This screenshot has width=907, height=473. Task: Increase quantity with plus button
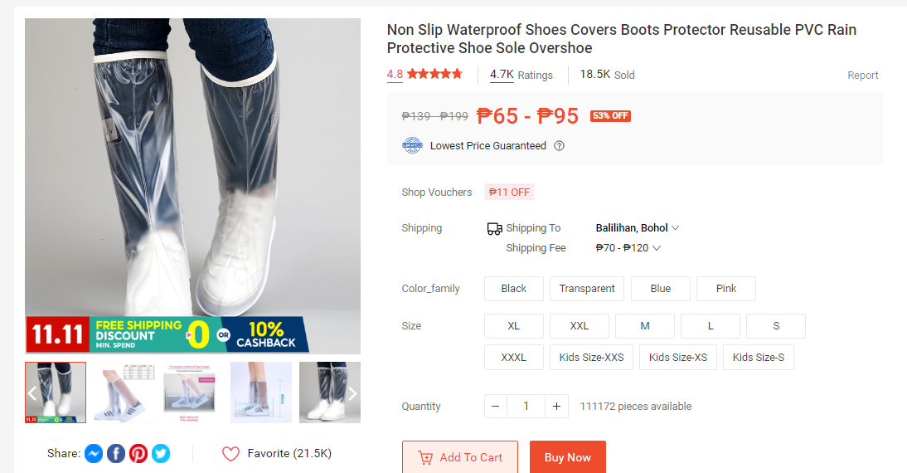[x=556, y=407]
